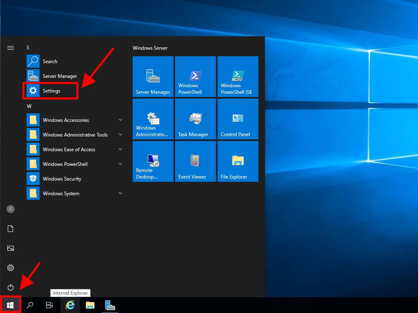Expand the Windows Administrative Tools chevron

tap(120, 134)
